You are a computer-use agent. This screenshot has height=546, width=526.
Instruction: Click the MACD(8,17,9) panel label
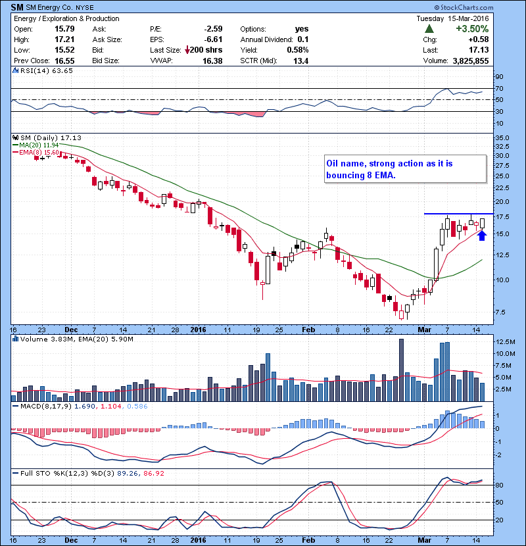click(45, 406)
